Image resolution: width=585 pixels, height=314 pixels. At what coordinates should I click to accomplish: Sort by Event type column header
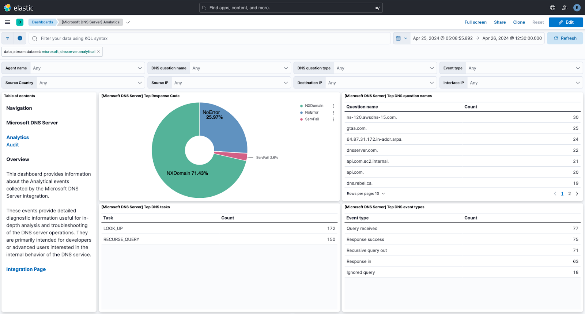358,218
